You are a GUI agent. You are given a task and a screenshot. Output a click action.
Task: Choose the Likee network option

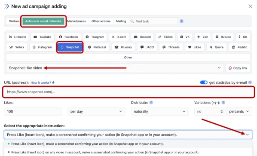pyautogui.click(x=195, y=47)
